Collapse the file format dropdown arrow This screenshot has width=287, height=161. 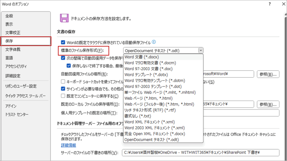point(201,51)
